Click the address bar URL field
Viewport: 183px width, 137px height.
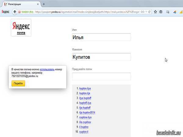click(x=87, y=12)
